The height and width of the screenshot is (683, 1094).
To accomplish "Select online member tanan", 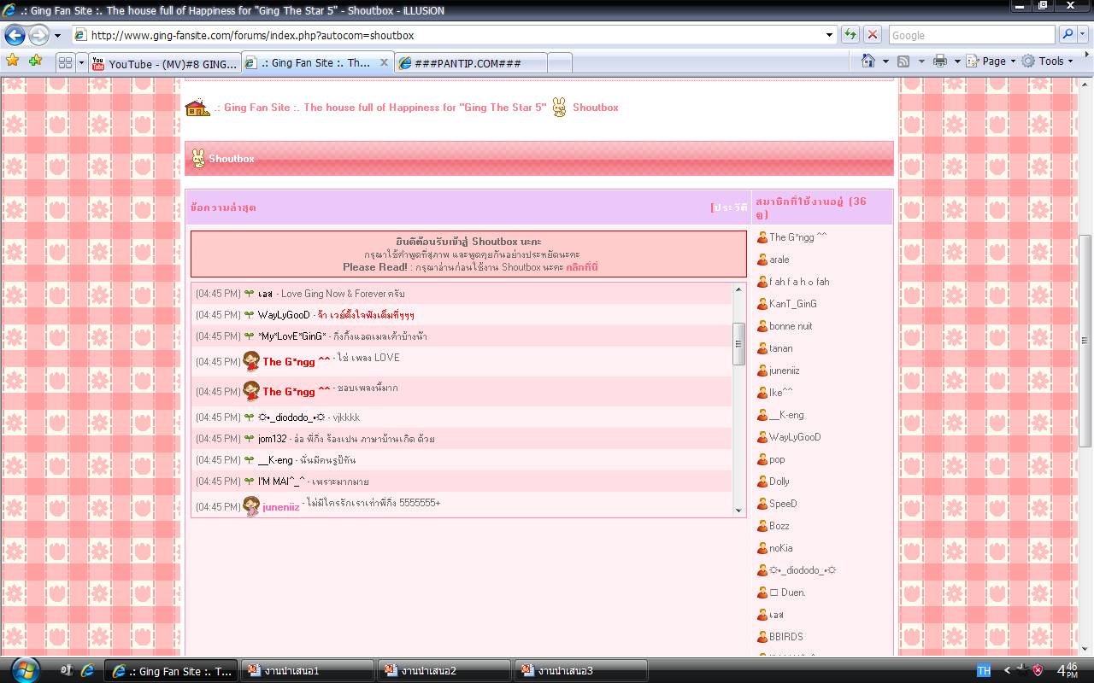I will (x=780, y=348).
